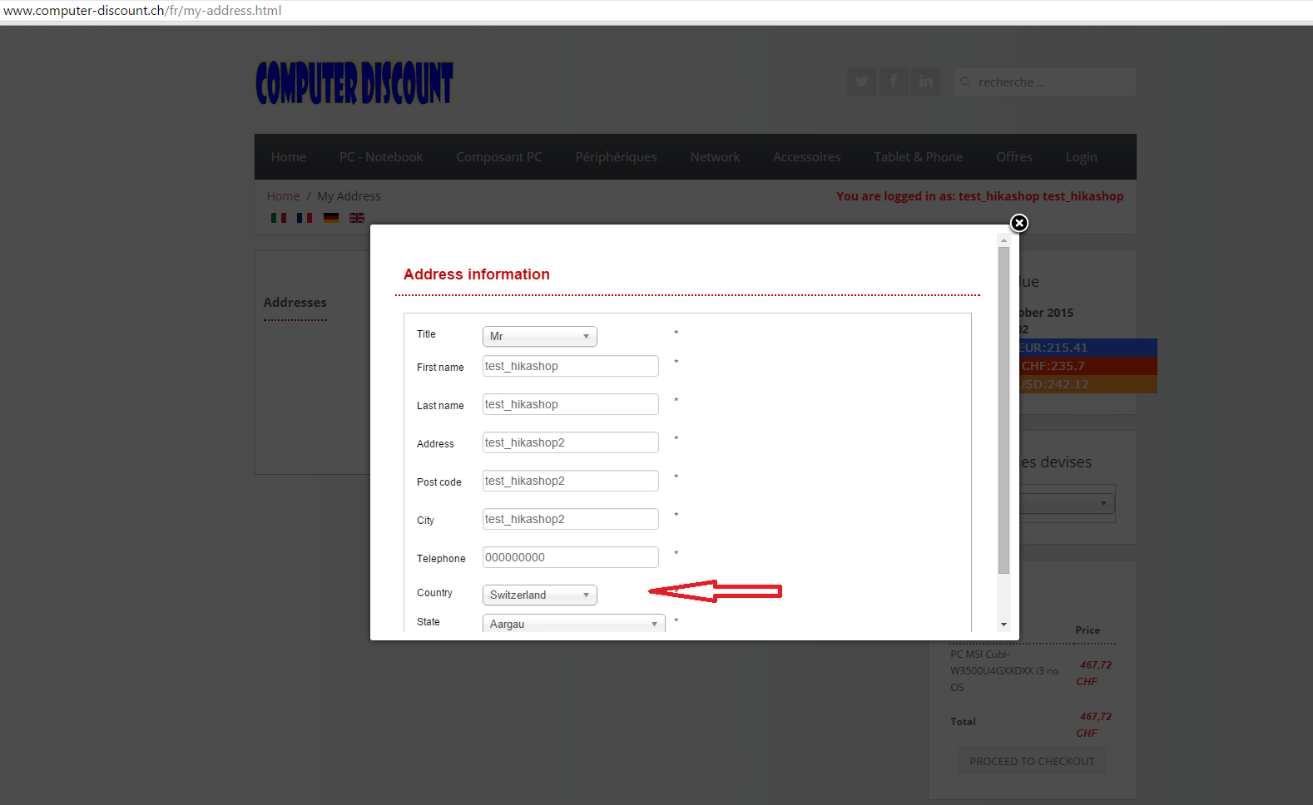Switch language with the UK flag
The height and width of the screenshot is (805, 1313).
coord(357,218)
